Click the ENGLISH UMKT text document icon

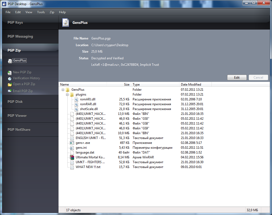tap(72, 138)
